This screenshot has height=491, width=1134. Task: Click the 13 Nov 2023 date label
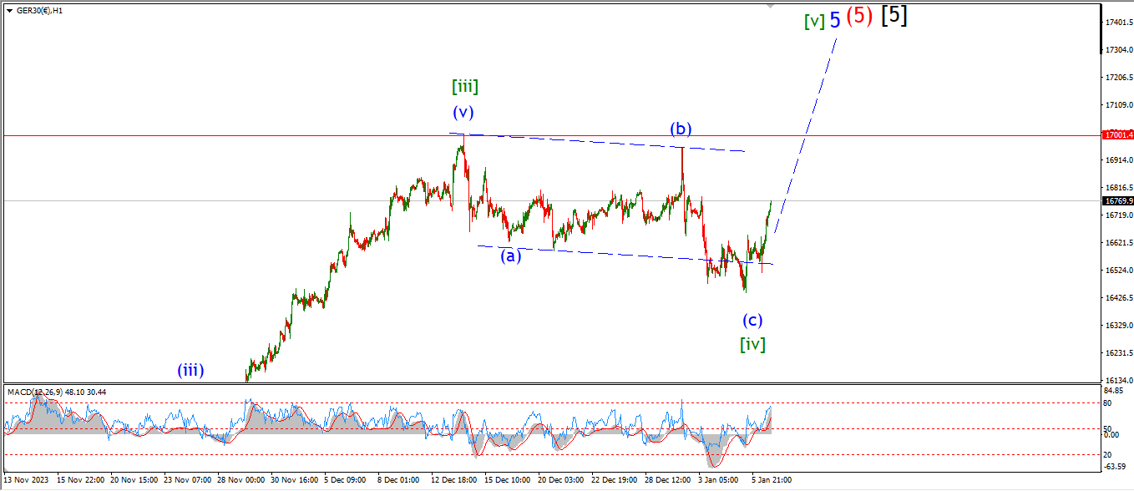tap(27, 480)
